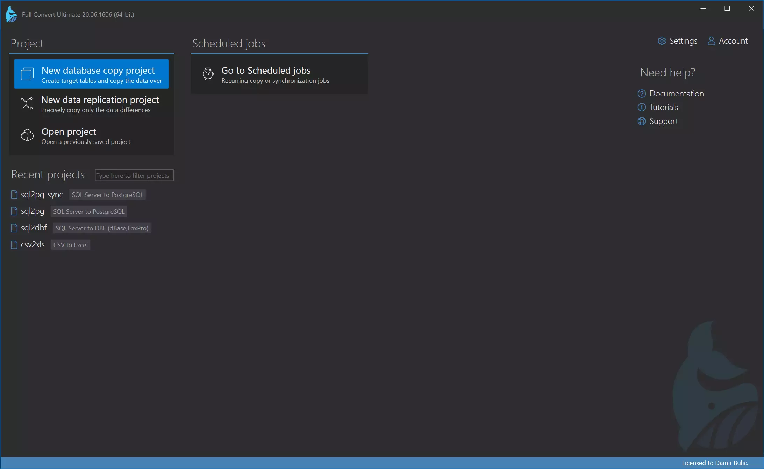Open Settings via the gear icon
The width and height of the screenshot is (764, 469).
(x=662, y=41)
